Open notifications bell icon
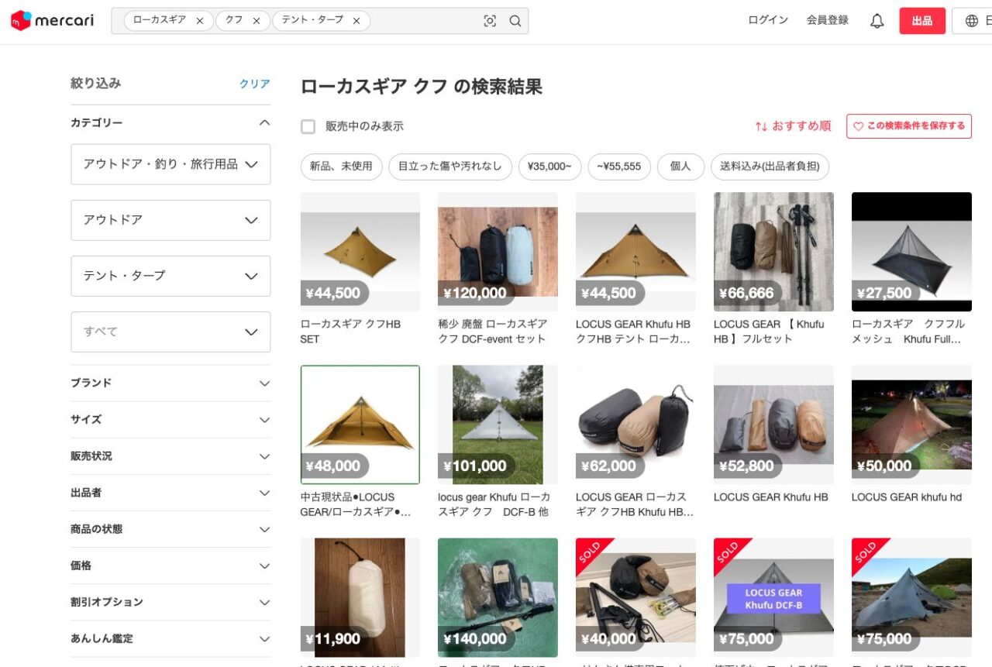Viewport: 992px width, 667px height. click(x=877, y=21)
